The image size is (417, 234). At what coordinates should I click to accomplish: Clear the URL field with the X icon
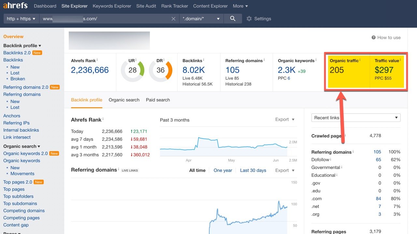[174, 19]
